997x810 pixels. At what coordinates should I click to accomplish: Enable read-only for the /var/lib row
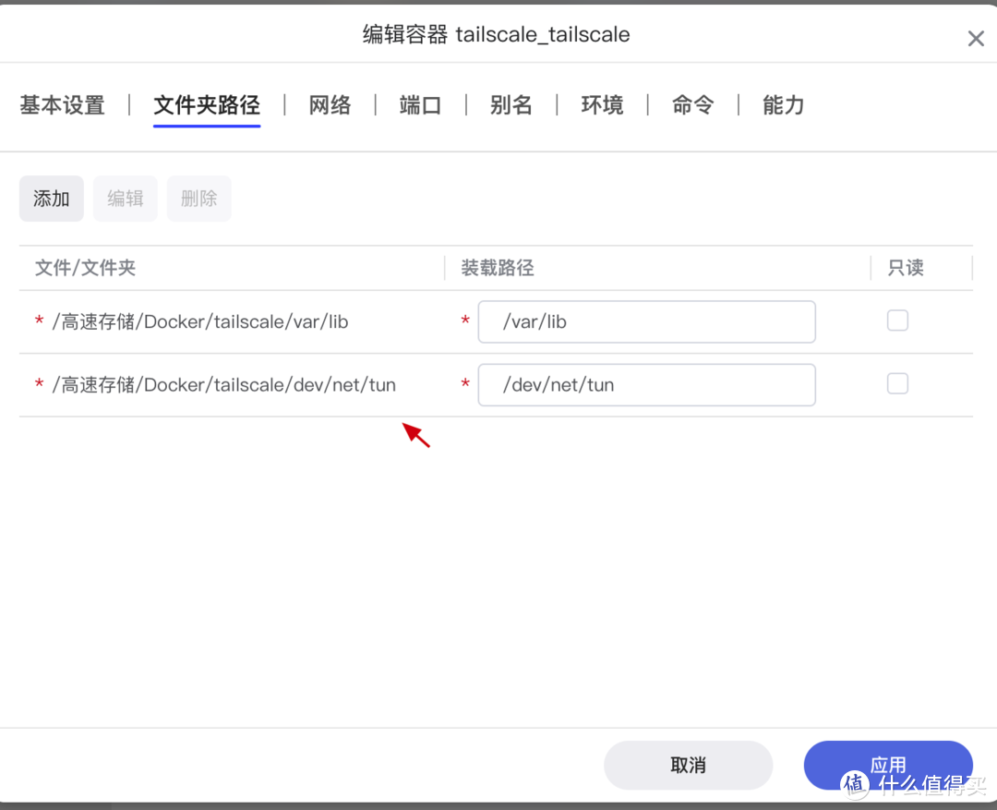[x=897, y=320]
